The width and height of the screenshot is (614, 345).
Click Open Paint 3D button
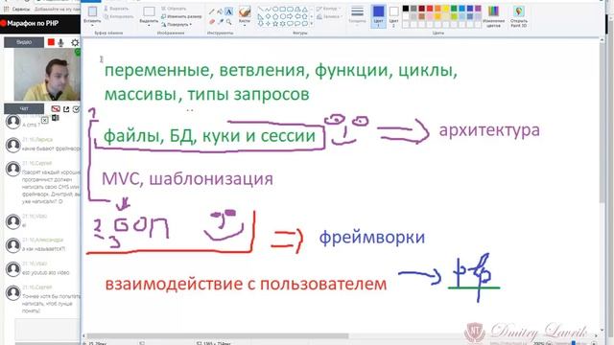[519, 17]
